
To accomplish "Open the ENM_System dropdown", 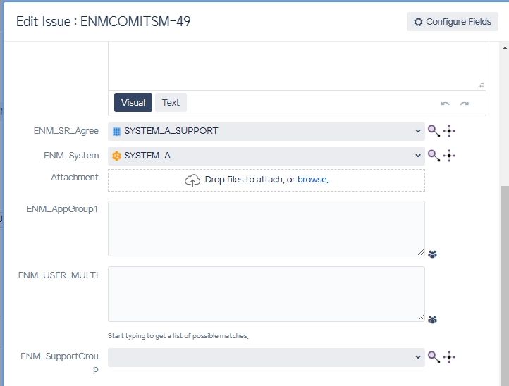I will click(266, 156).
